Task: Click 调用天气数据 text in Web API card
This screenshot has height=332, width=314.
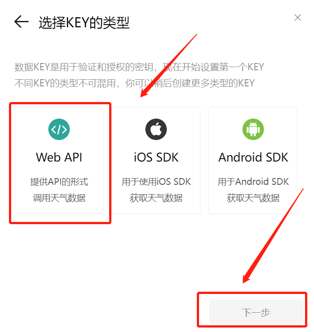Action: pos(59,198)
